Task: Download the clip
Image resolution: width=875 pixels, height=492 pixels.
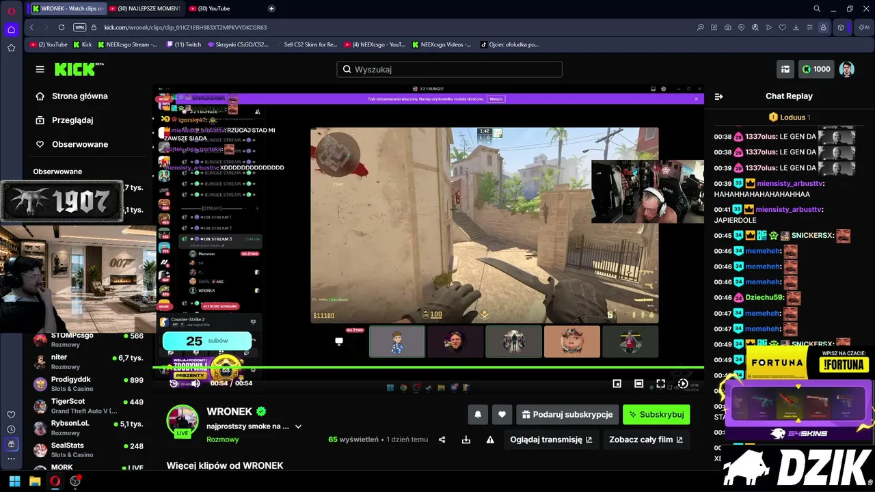Action: [466, 439]
